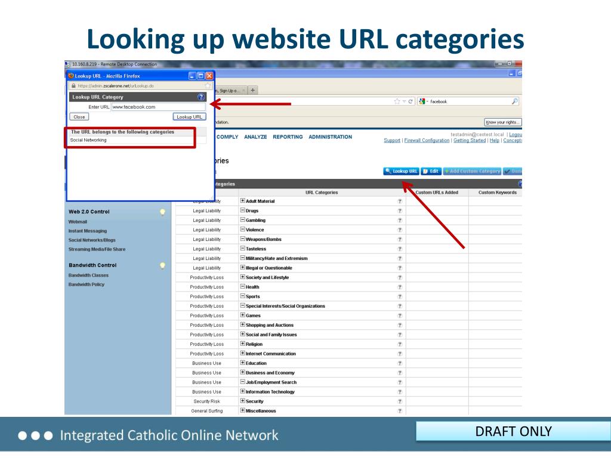Image resolution: width=611 pixels, height=458 pixels.
Task: Open the Support link
Action: pyautogui.click(x=392, y=141)
